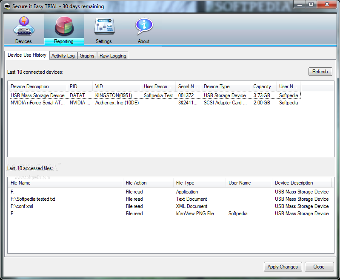Sort files by File Type header

[200, 183]
